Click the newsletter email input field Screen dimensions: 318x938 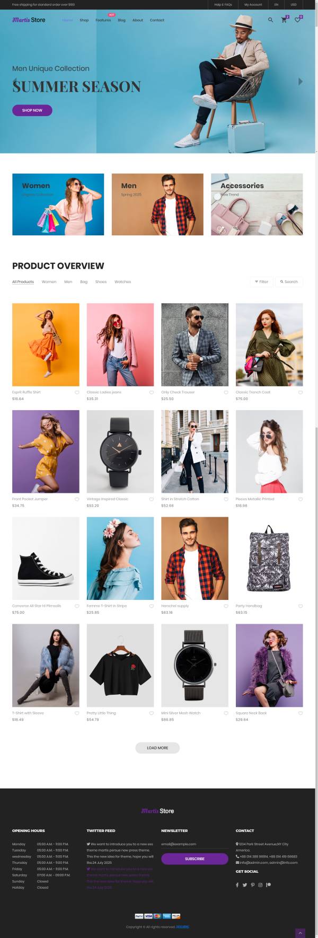click(195, 844)
